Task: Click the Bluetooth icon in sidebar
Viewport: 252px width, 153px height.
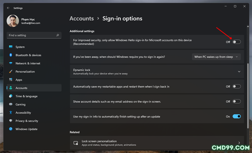Action: 11,55
